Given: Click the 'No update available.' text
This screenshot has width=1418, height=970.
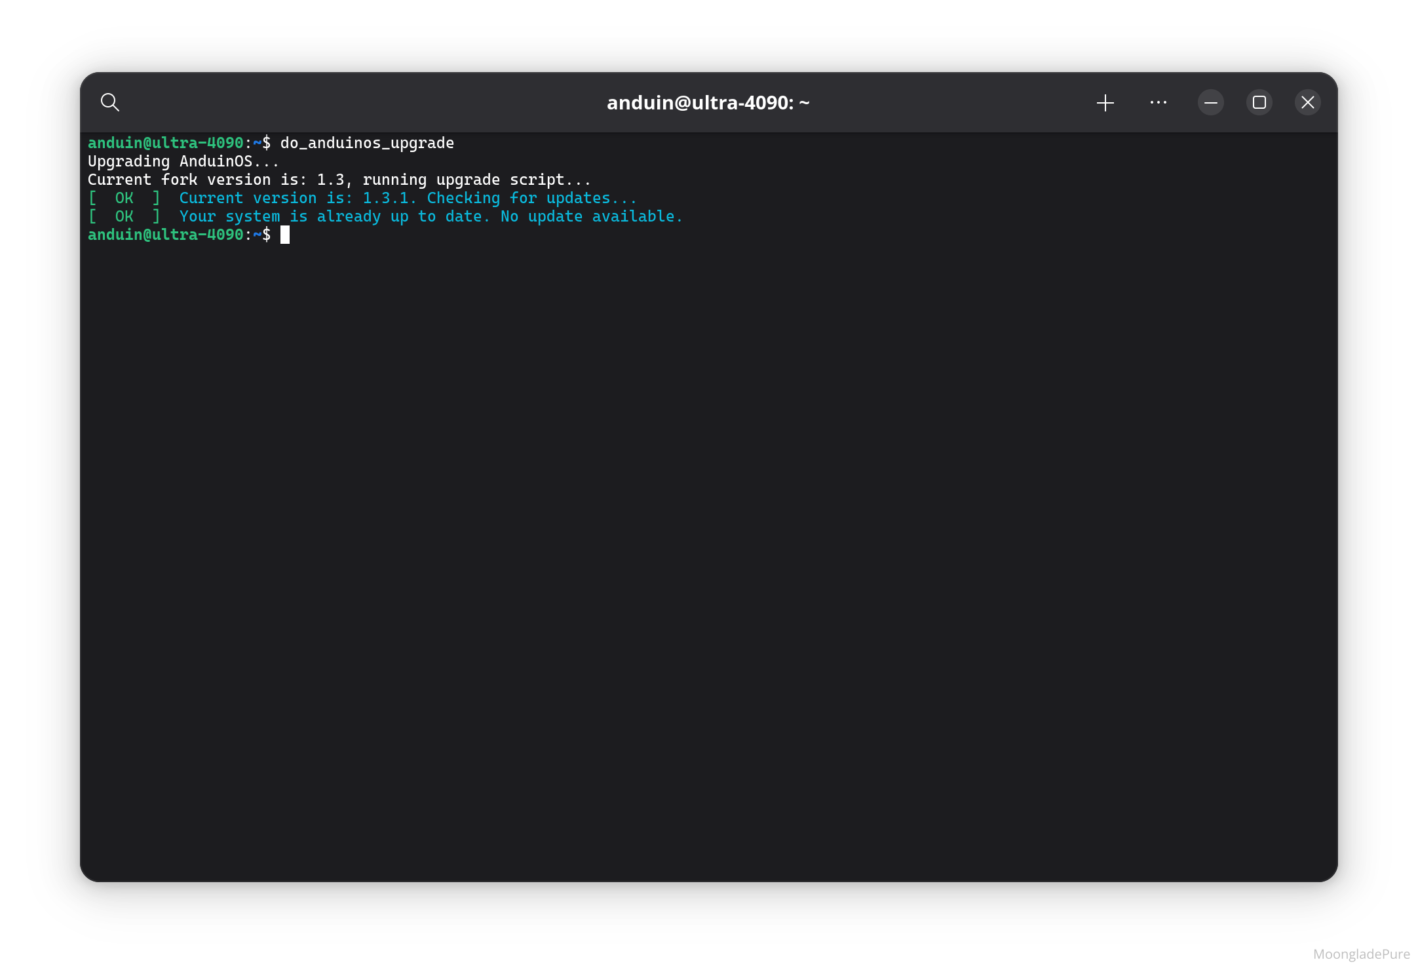Looking at the screenshot, I should 591,216.
